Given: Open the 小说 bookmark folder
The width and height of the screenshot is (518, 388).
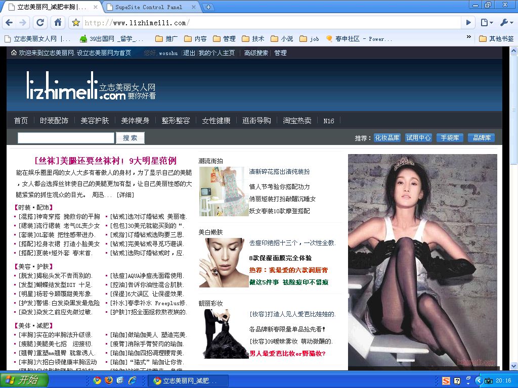Looking at the screenshot, I should [282, 39].
